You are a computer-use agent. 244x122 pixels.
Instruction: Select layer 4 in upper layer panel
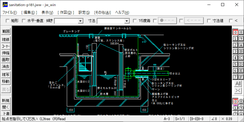click(235, 58)
